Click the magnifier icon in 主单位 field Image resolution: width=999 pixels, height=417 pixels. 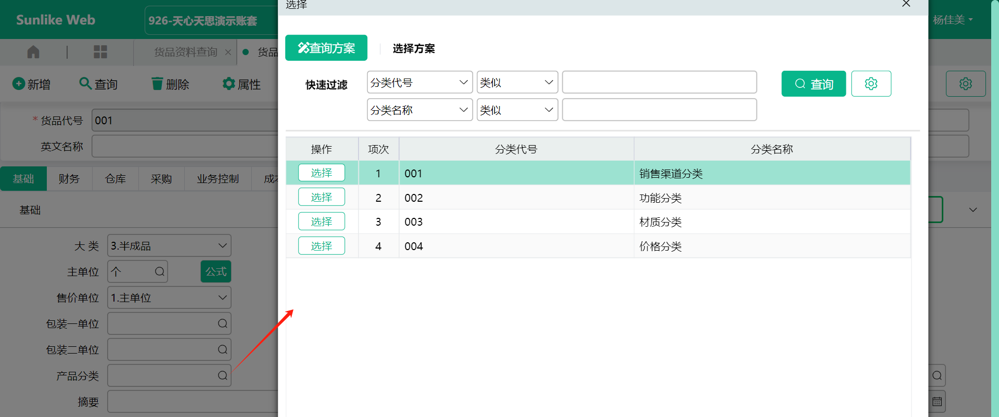pos(160,271)
